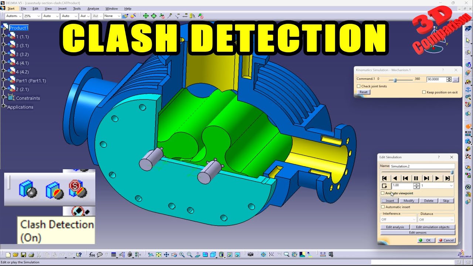Click the search magnifier icon near bottom right
Viewport: 473px width, 266px height.
click(286, 255)
